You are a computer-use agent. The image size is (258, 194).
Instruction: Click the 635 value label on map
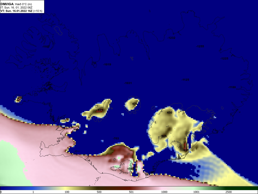pyautogui.click(x=186, y=150)
